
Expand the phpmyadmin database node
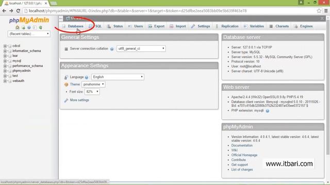coord(5,71)
